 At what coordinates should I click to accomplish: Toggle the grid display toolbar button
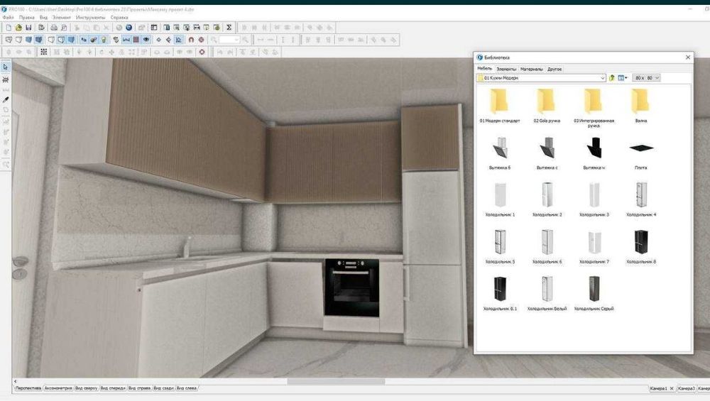pos(136,40)
